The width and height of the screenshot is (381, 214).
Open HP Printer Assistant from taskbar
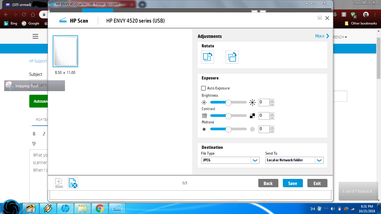pyautogui.click(x=65, y=208)
